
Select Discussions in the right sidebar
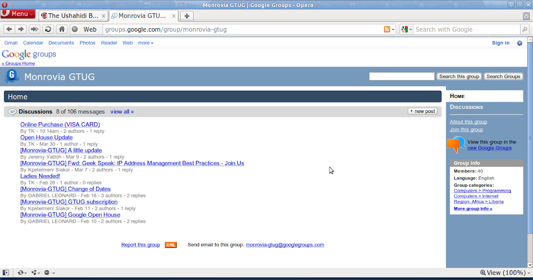point(466,107)
